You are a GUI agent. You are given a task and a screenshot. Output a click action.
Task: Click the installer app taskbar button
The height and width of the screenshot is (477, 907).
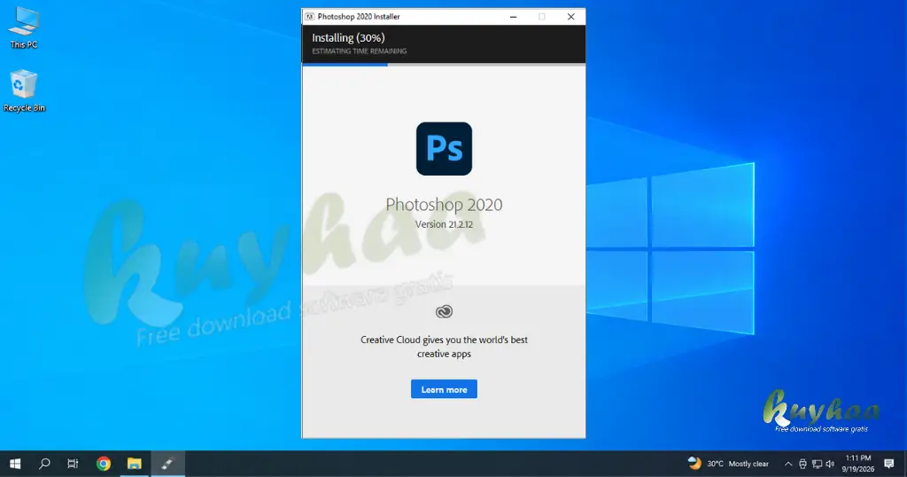pyautogui.click(x=167, y=464)
